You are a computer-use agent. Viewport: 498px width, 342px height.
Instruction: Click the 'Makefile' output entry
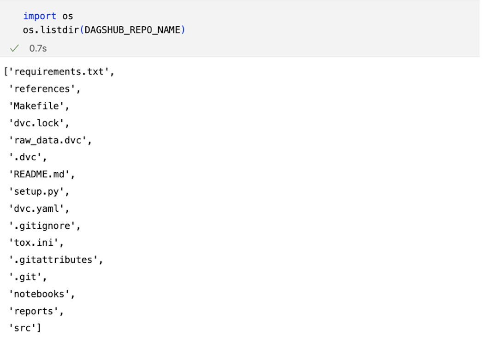(36, 106)
